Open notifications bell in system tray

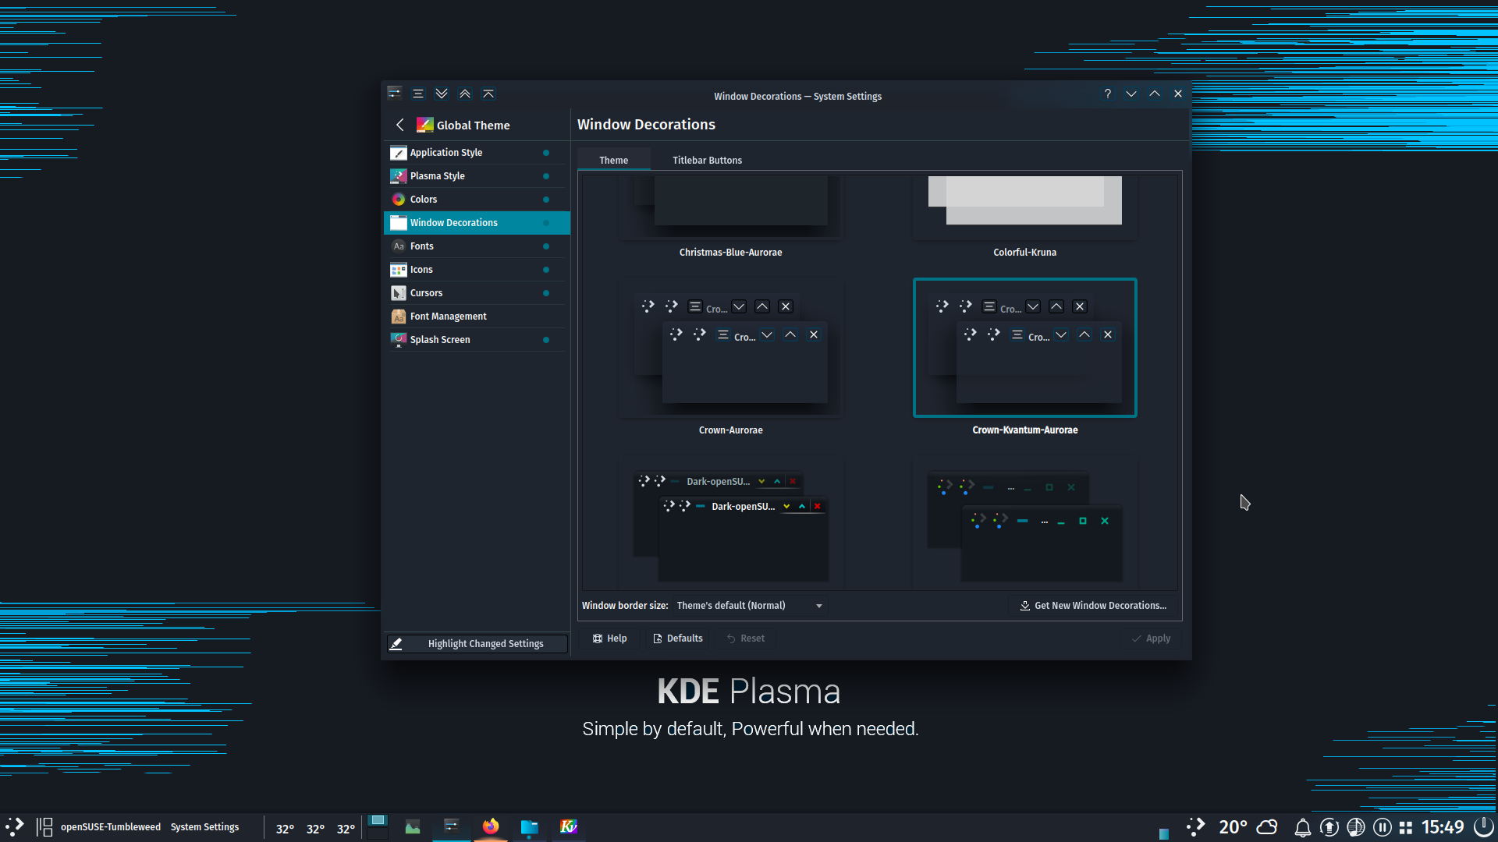1303,828
